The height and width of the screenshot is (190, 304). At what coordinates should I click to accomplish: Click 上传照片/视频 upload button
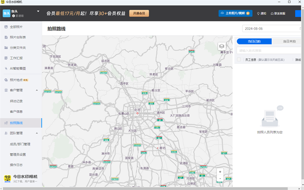(235, 13)
